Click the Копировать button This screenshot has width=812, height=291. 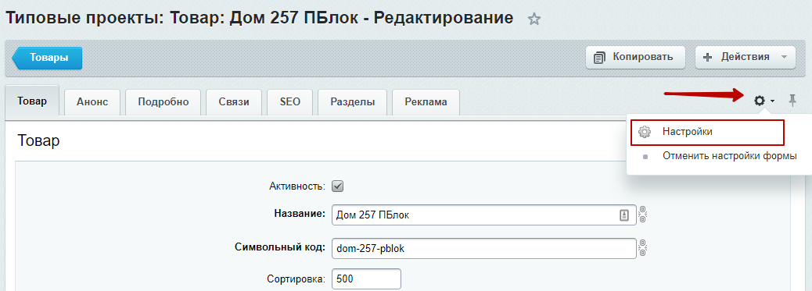pyautogui.click(x=635, y=57)
